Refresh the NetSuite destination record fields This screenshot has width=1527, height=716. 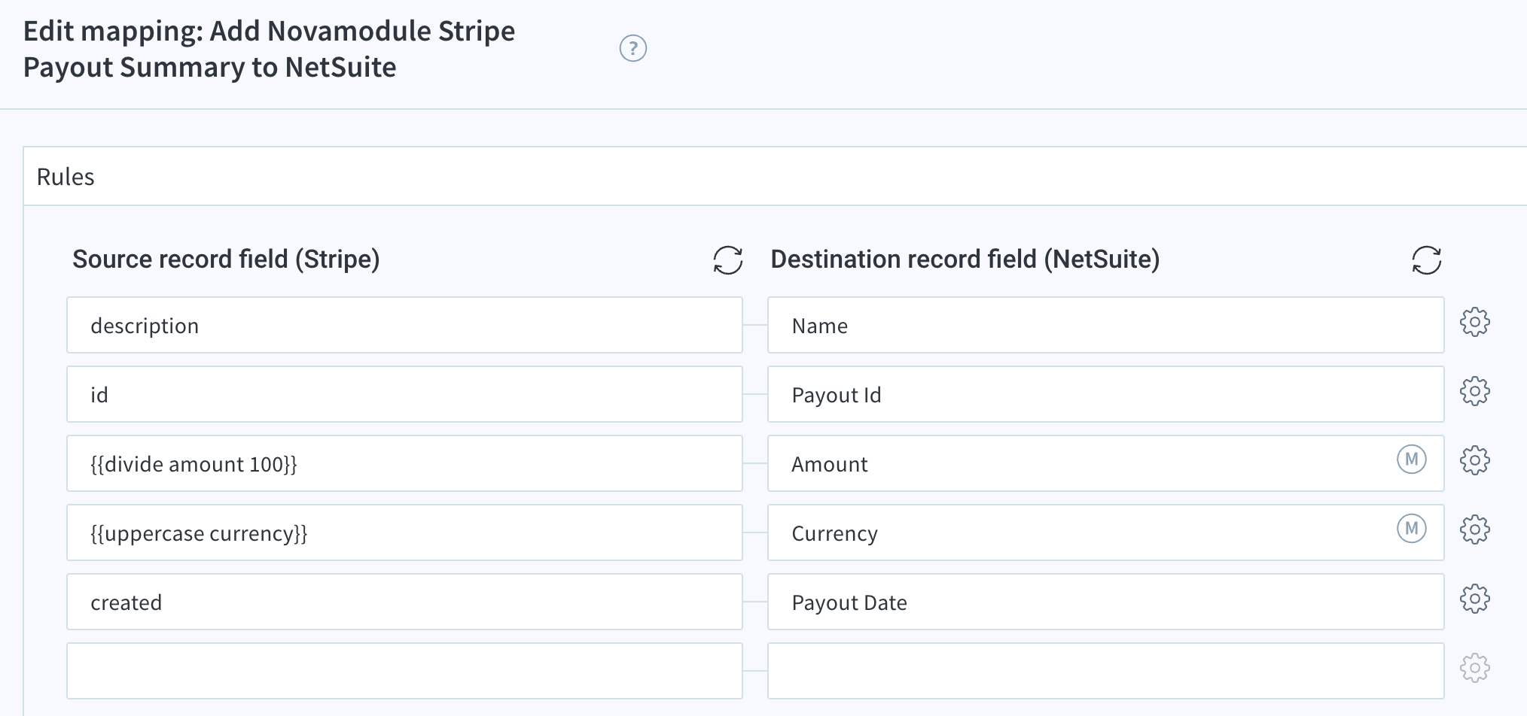[1427, 260]
